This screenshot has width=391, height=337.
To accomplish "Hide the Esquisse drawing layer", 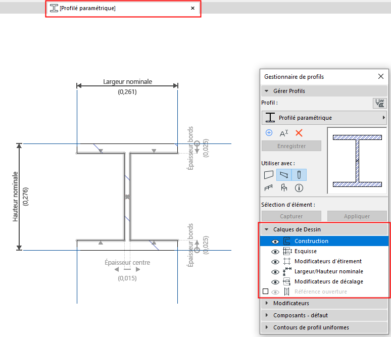I will (x=275, y=252).
